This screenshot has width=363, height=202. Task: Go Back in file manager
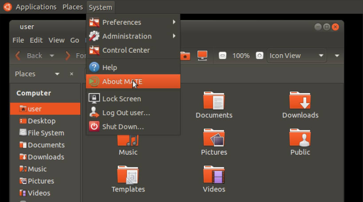(29, 55)
